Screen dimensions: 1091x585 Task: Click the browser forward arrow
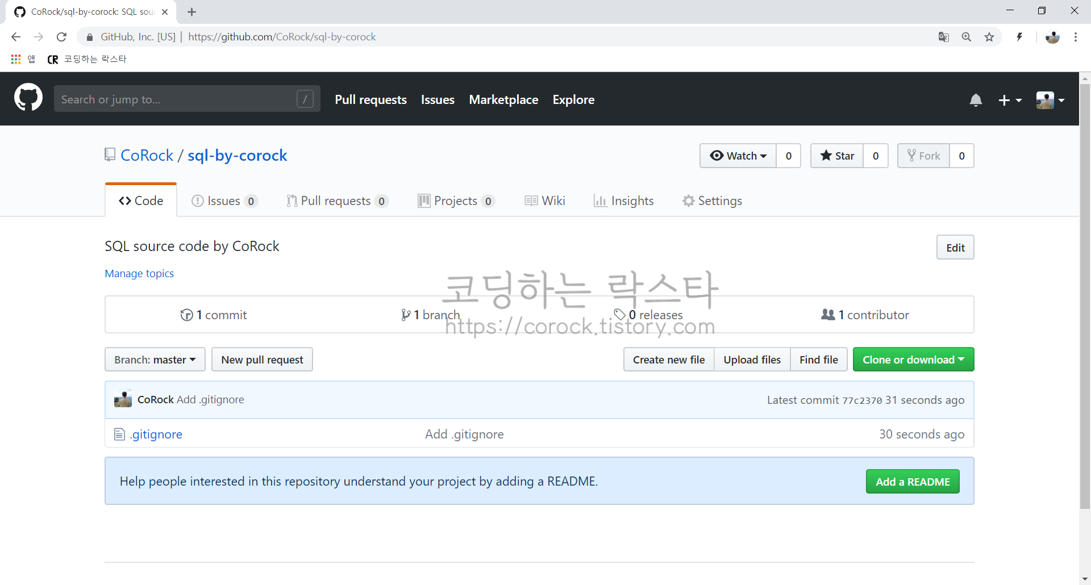pyautogui.click(x=39, y=37)
